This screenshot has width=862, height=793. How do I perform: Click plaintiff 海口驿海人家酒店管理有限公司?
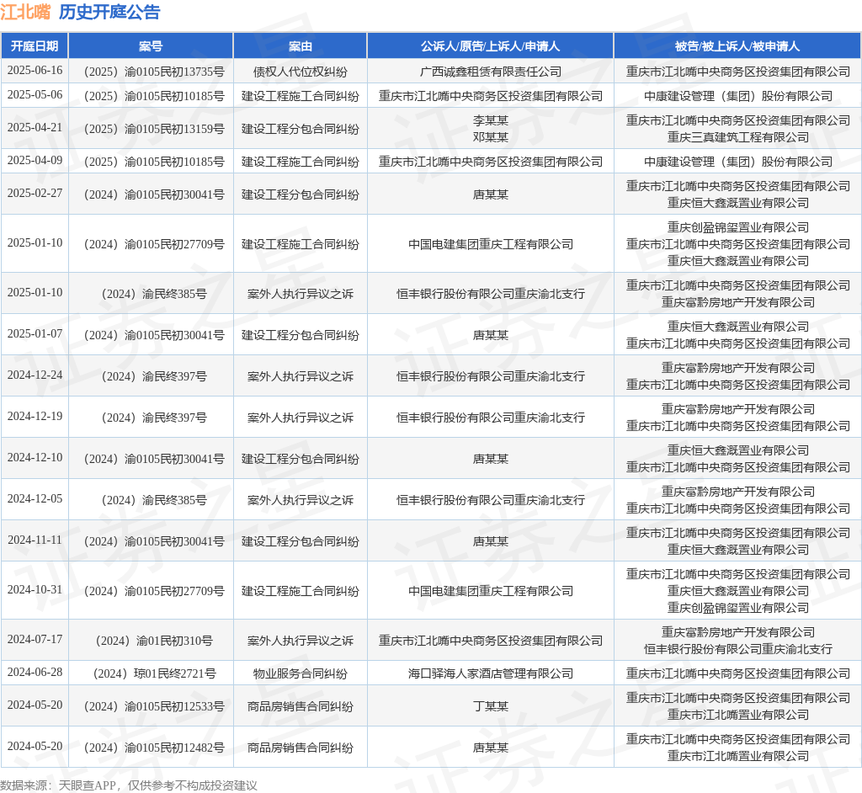click(x=491, y=673)
